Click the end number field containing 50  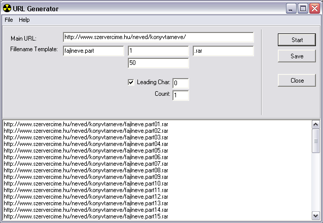[158, 63]
